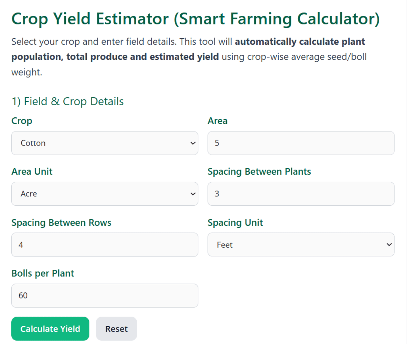
Task: Click the Crop Yield Estimator page heading
Action: coord(195,19)
